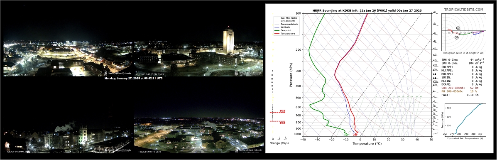Click the Monday, January 27, 2025 UTC timestamp

click(x=133, y=78)
